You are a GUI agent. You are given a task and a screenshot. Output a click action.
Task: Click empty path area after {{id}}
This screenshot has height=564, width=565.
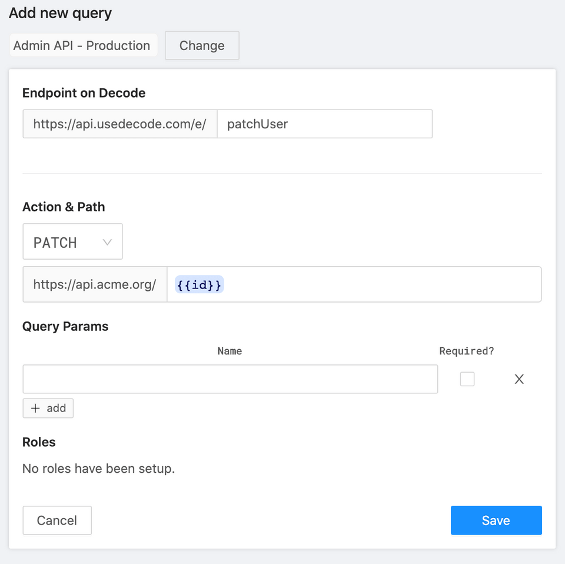coord(383,285)
